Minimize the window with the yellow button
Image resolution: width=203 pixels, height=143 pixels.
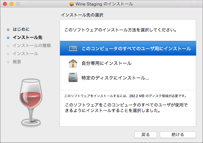pos(11,4)
